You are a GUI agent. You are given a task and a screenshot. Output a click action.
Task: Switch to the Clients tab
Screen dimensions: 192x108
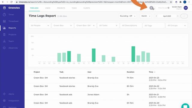[x=87, y=8]
